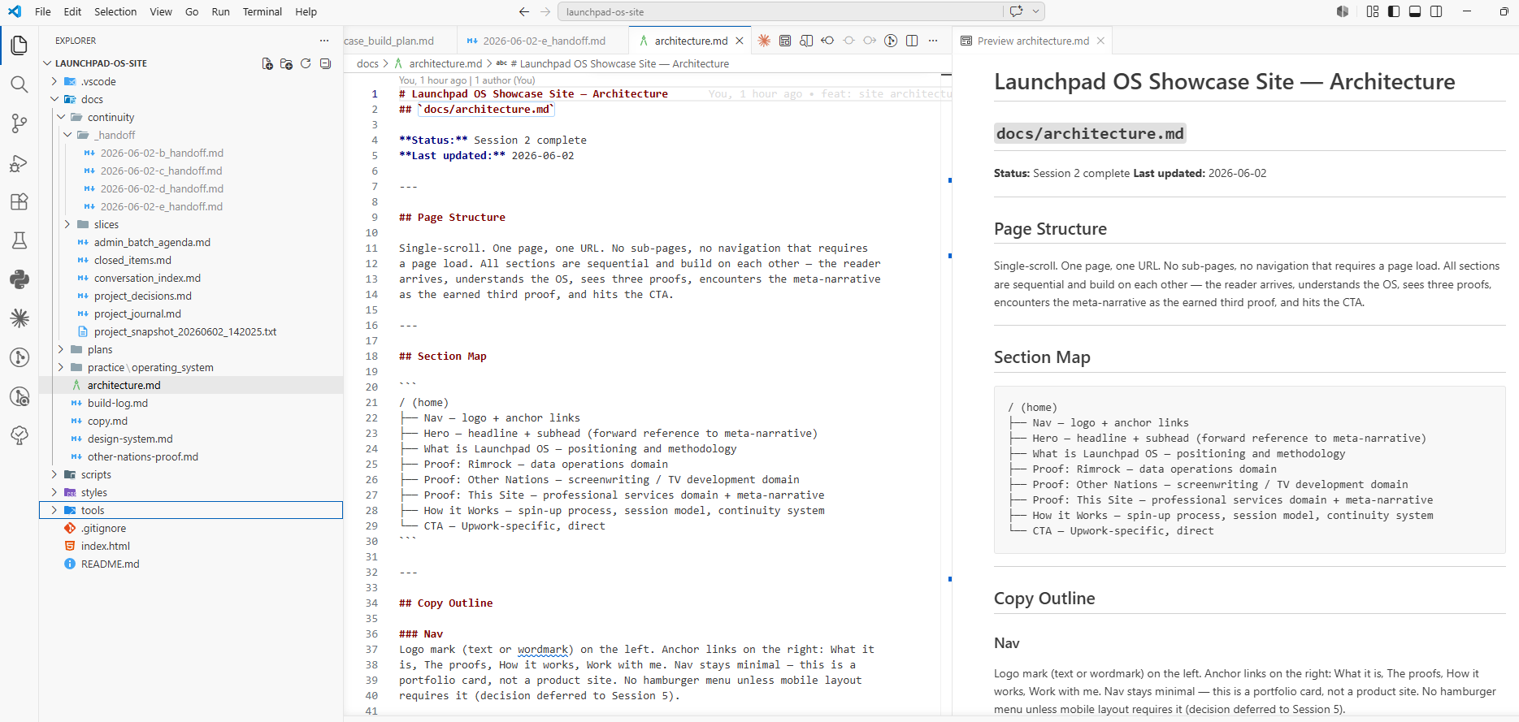This screenshot has height=722, width=1519.
Task: Toggle the Primary Side Bar
Action: [x=1394, y=11]
